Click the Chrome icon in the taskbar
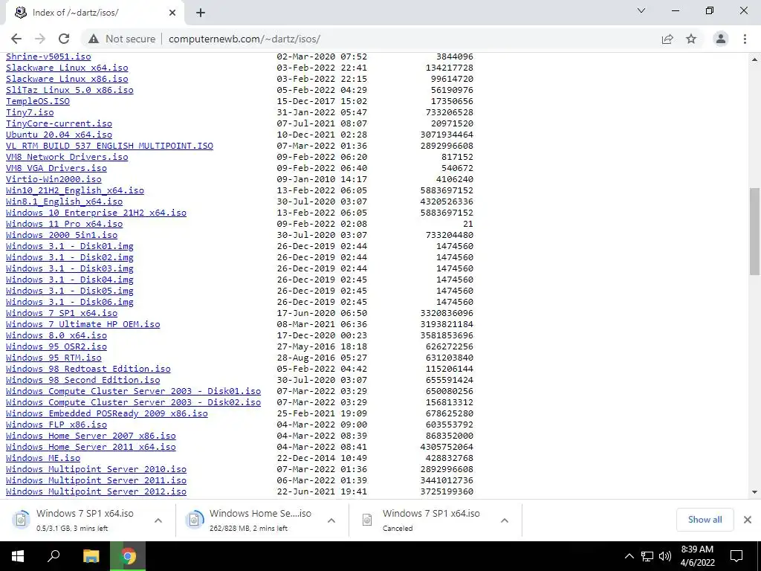This screenshot has height=571, width=761. (x=128, y=556)
